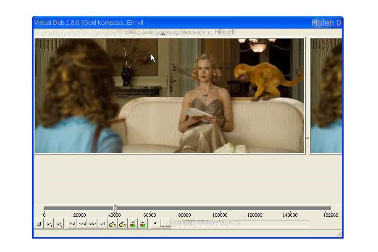Screen dimensions: 378x252
Task: Scan forward for scene change
Action: point(143,224)
